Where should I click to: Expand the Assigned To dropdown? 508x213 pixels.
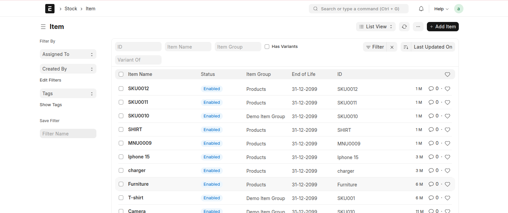pyautogui.click(x=68, y=54)
